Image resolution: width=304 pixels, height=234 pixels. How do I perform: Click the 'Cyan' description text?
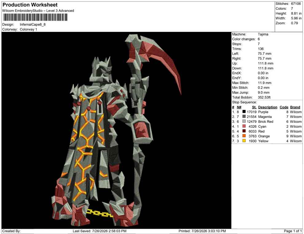point(262,127)
